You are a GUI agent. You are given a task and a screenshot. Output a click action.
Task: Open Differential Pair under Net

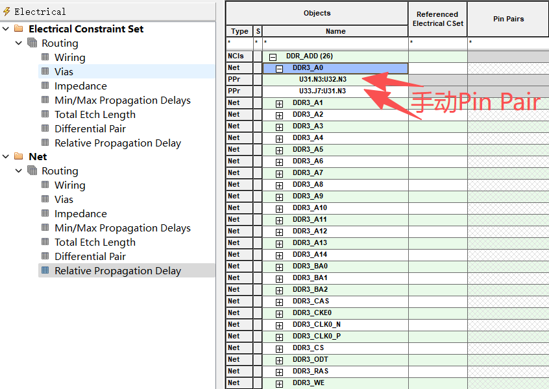click(x=90, y=257)
